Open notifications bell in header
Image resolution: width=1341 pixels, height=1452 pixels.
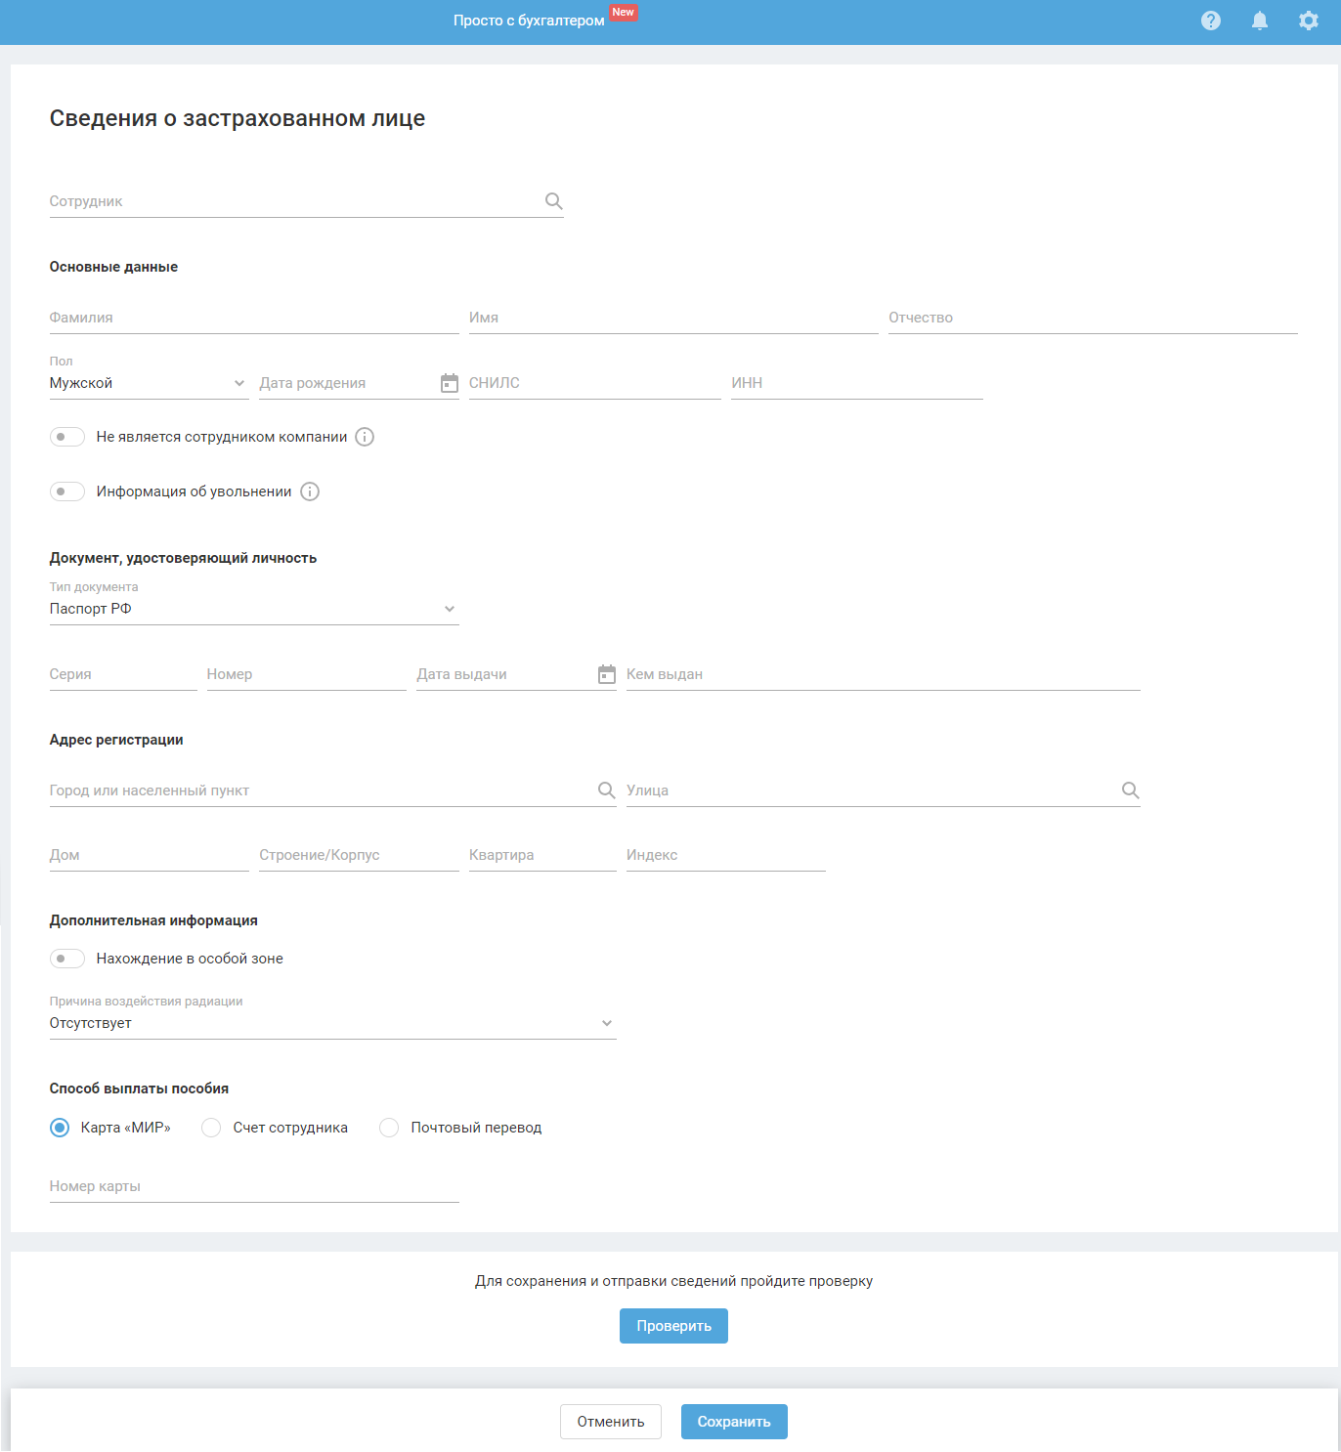click(x=1260, y=21)
